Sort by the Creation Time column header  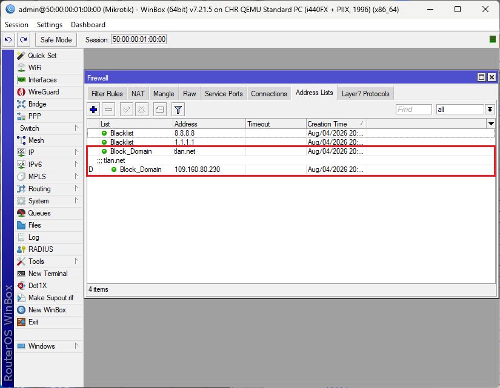[336, 124]
